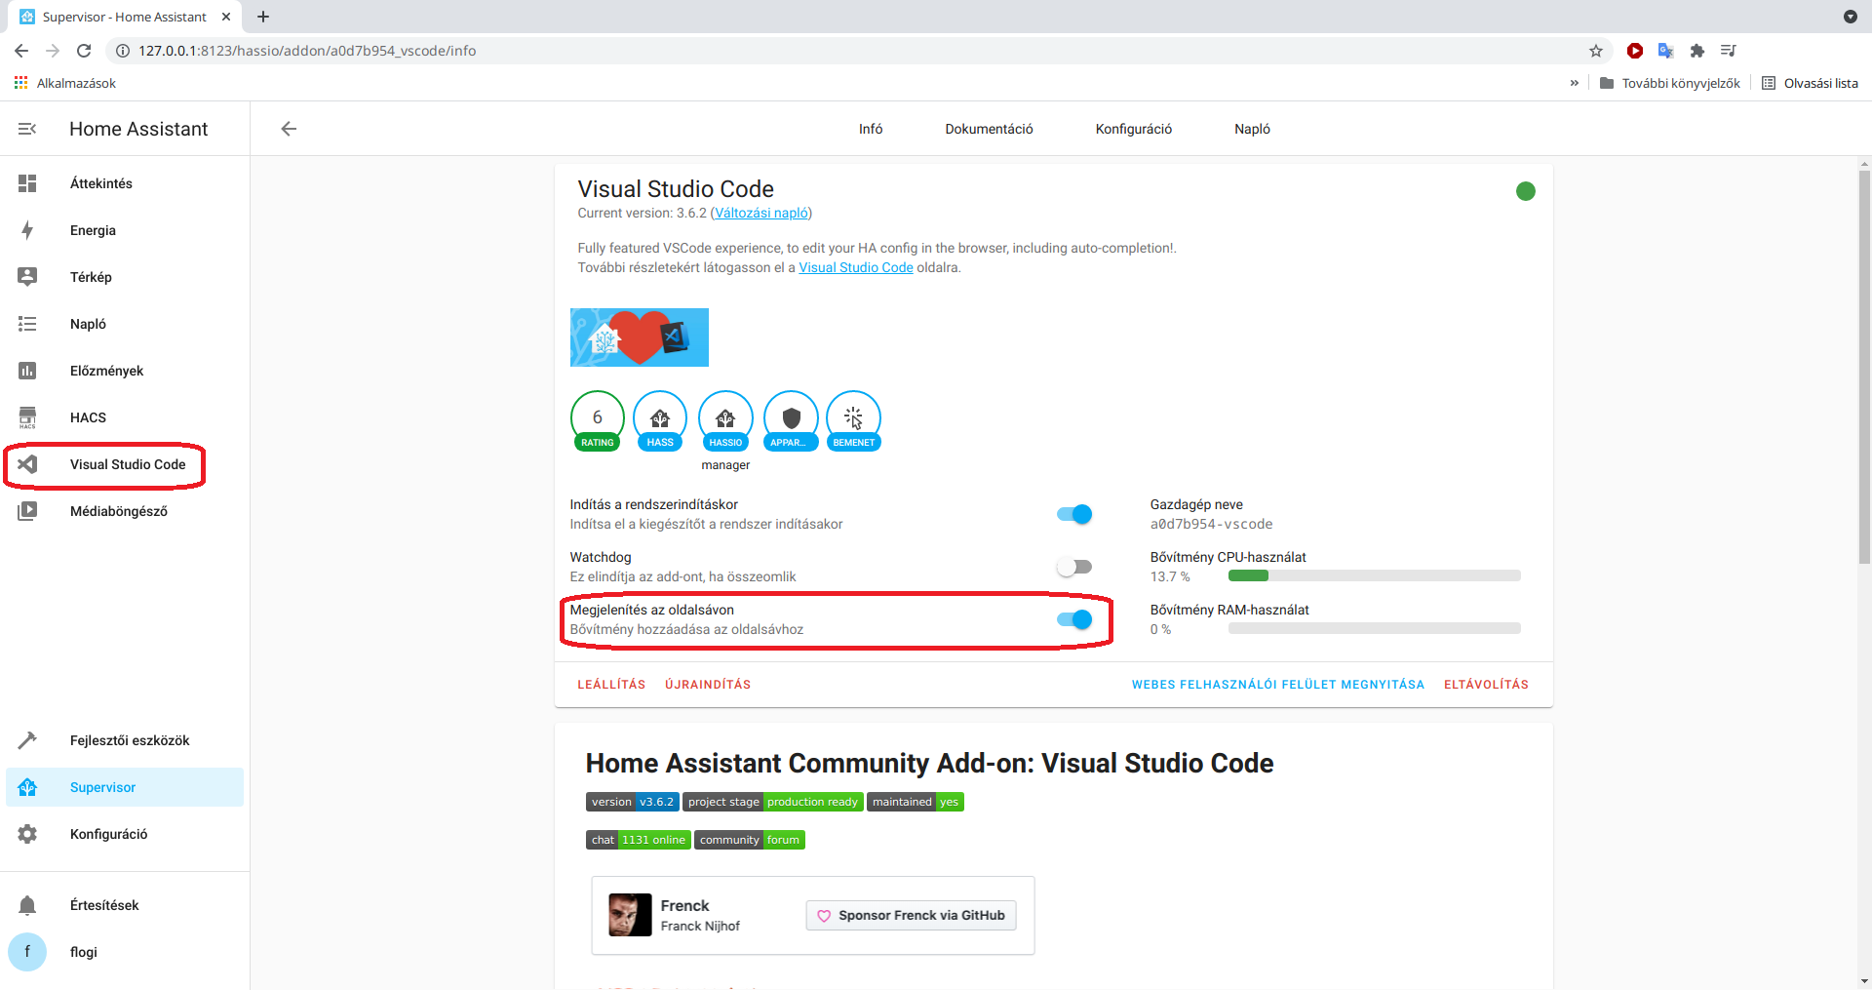Image resolution: width=1872 pixels, height=990 pixels.
Task: Open the Előzmények chart icon
Action: point(27,371)
